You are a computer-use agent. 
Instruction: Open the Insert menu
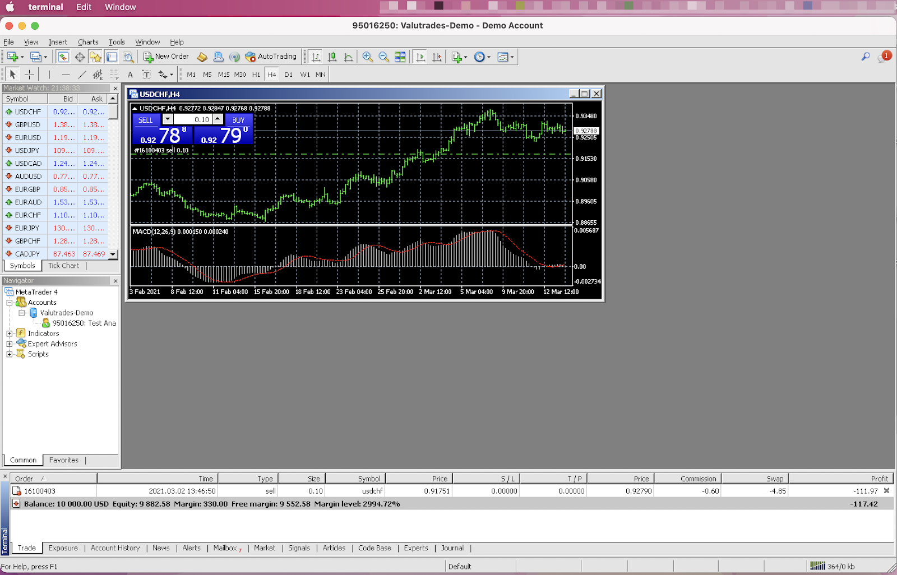tap(58, 42)
